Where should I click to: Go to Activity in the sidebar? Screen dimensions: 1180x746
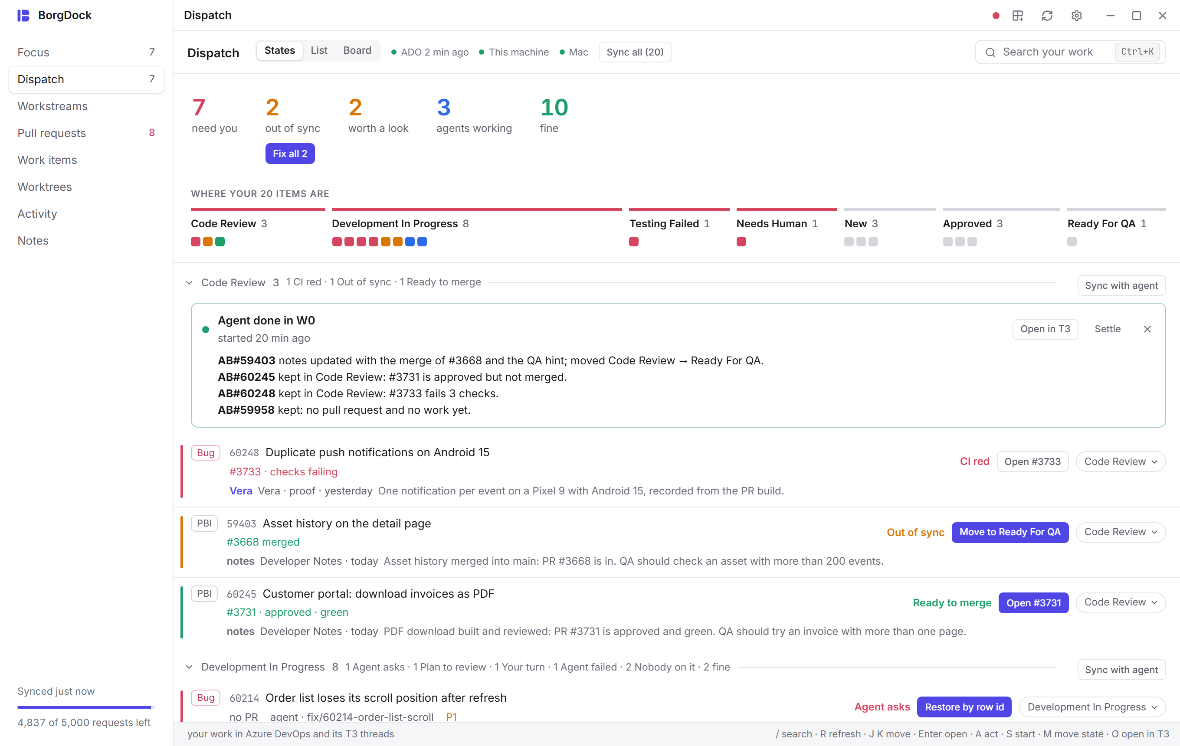(x=86, y=214)
